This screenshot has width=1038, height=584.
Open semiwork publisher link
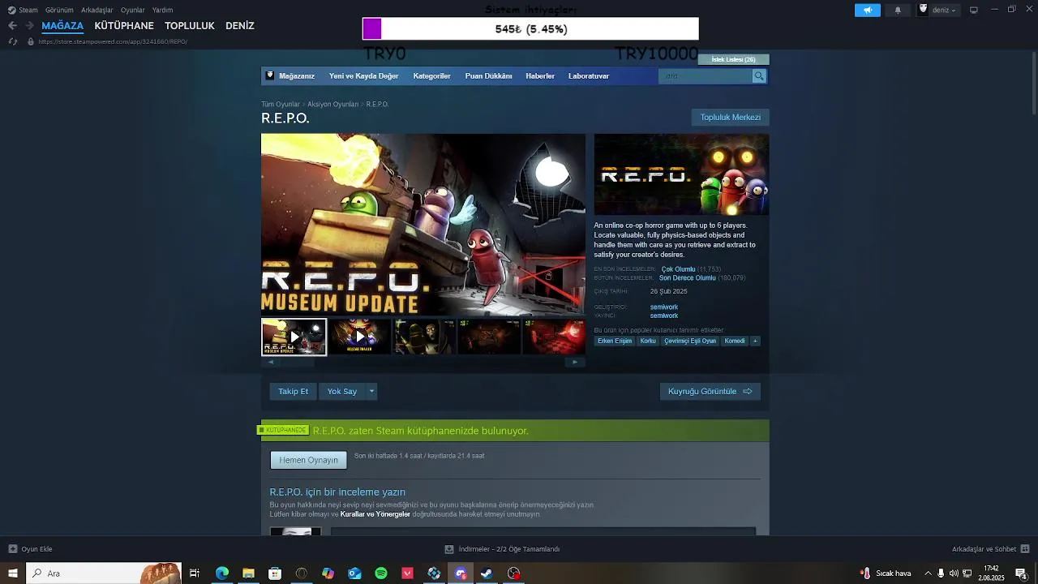[663, 316]
